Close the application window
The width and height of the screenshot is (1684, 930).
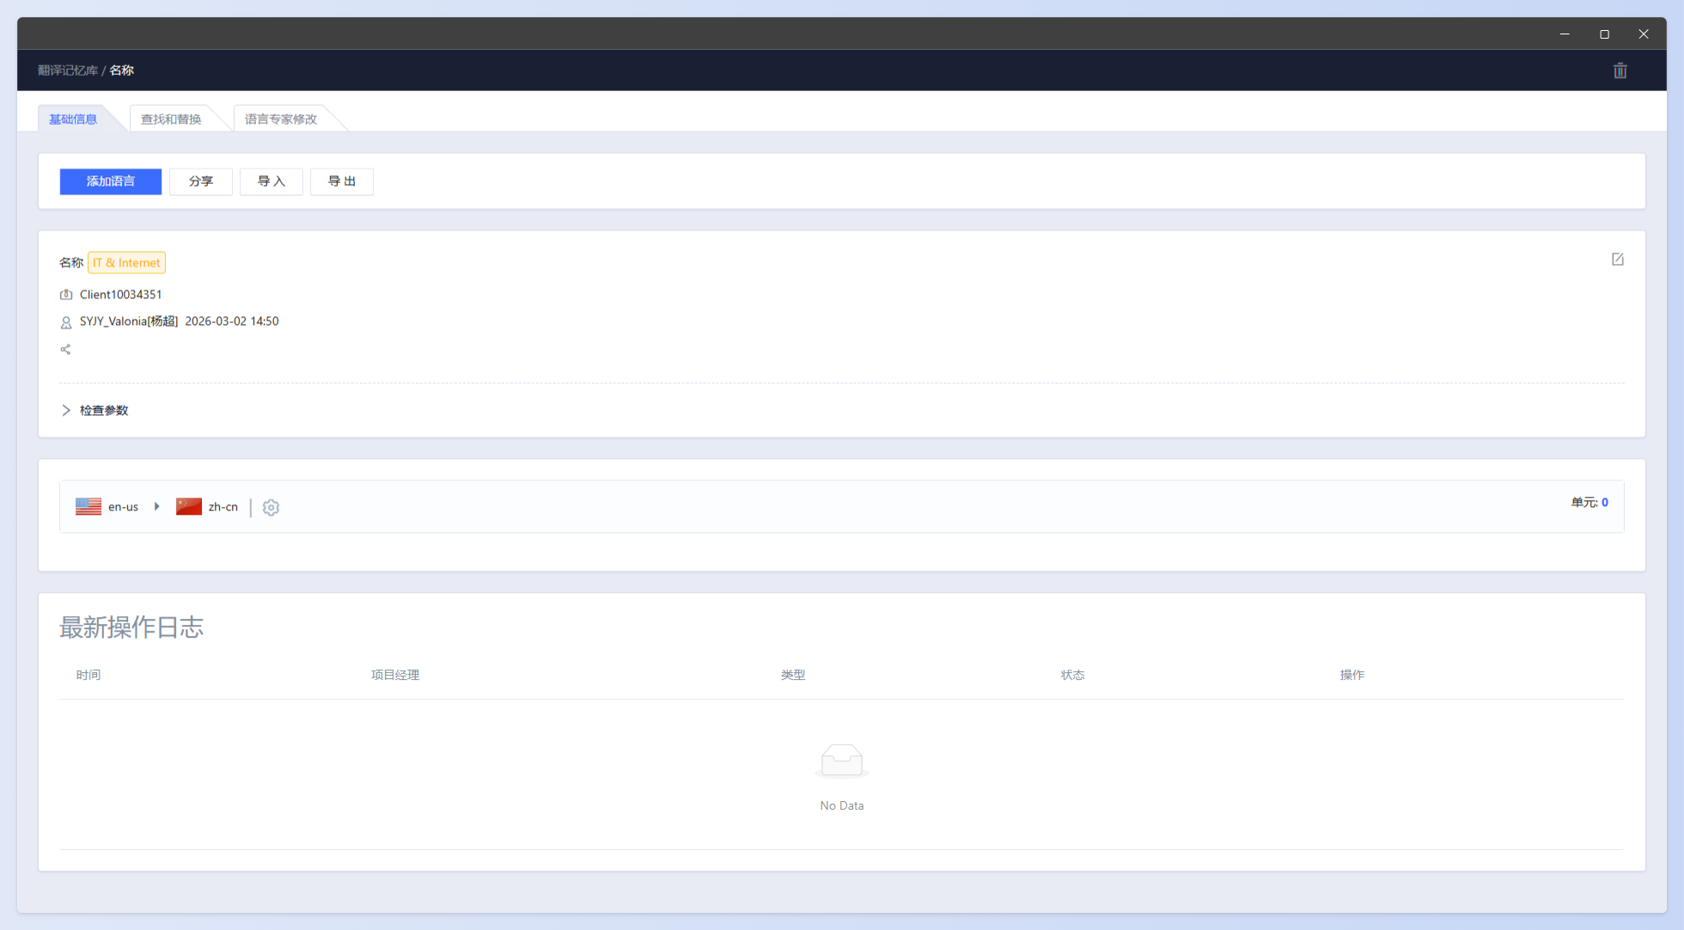1644,34
